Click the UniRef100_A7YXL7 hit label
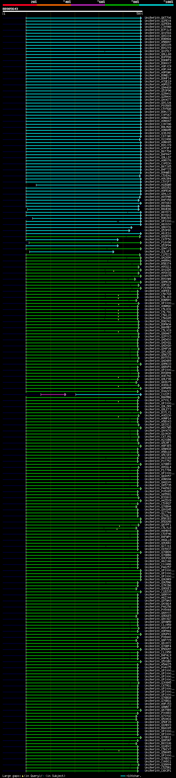The image size is (176, 778). click(x=158, y=400)
